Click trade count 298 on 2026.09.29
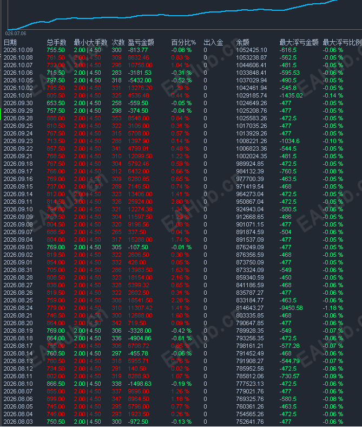Viewport: 362px width, 427px height. [117, 111]
